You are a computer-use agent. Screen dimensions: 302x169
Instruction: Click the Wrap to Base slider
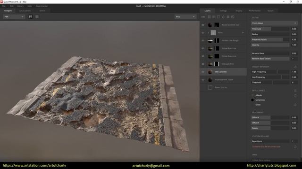click(270, 54)
